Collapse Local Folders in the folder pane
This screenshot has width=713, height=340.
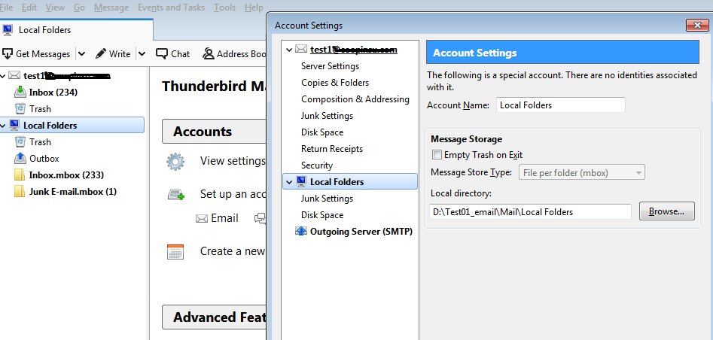[4, 126]
